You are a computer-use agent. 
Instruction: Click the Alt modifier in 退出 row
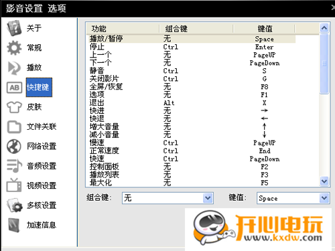[169, 103]
